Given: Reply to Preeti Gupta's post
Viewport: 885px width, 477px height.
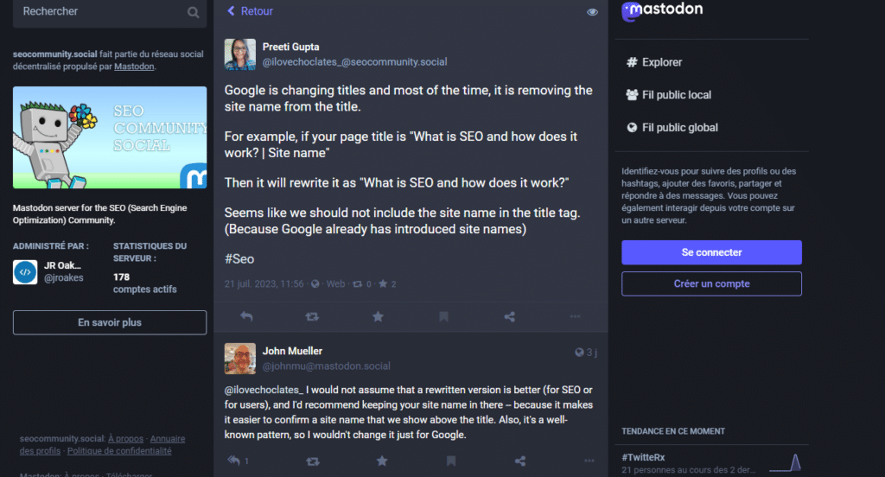Looking at the screenshot, I should tap(246, 317).
